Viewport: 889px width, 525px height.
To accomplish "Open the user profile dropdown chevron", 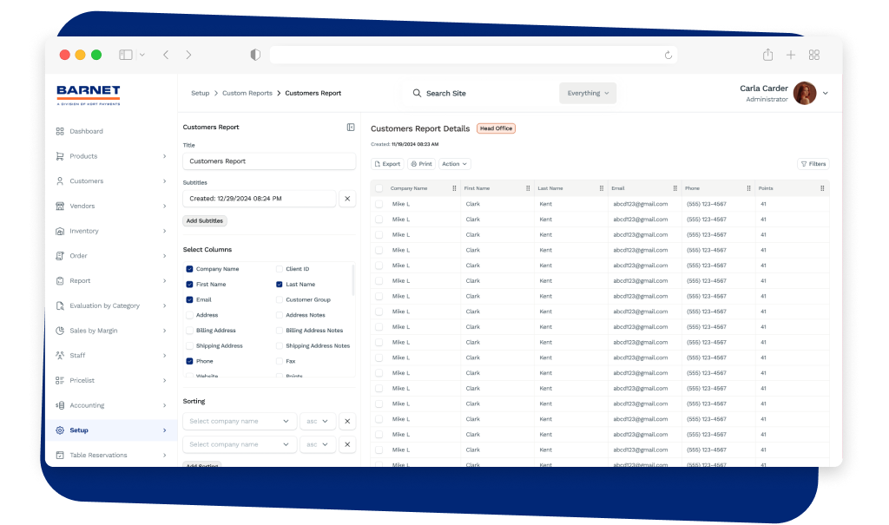I will click(x=826, y=93).
